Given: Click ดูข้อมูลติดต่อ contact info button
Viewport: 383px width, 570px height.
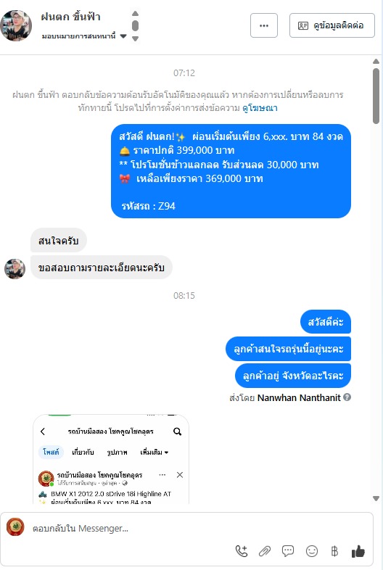Looking at the screenshot, I should pyautogui.click(x=332, y=25).
